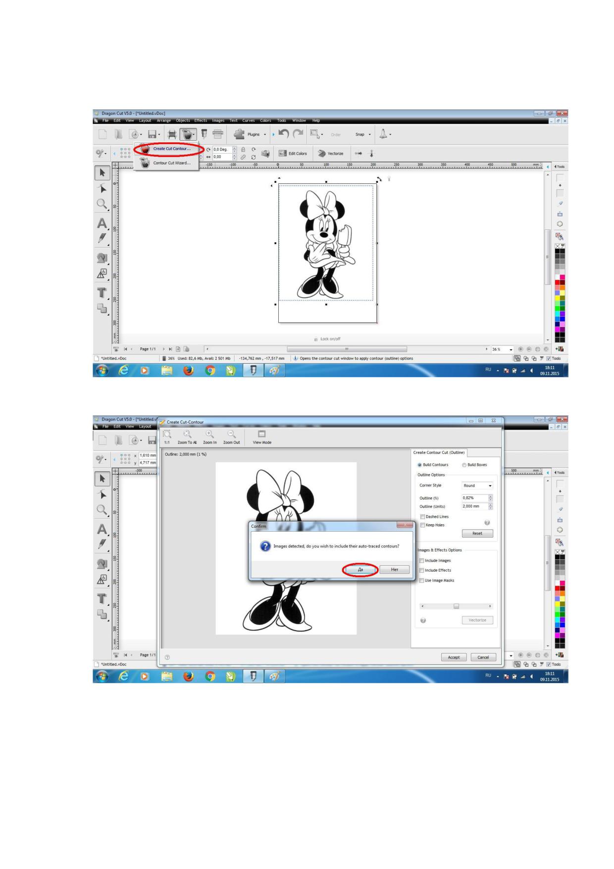
Task: Open the Corner Style Round dropdown
Action: coord(477,486)
